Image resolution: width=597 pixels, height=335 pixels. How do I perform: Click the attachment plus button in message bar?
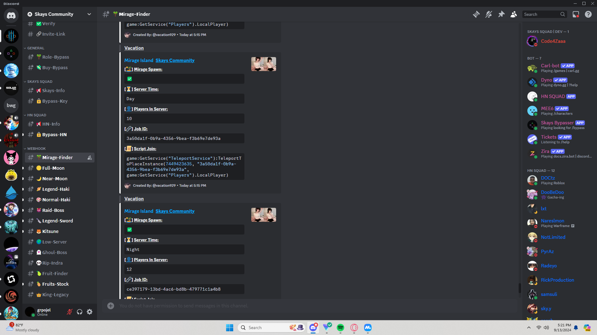pos(111,306)
